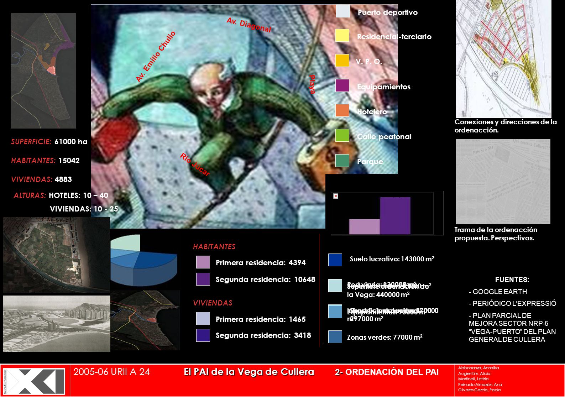
Task: Click the text ALTURAS: HOTELES: 10 – 40
Action: pos(61,195)
